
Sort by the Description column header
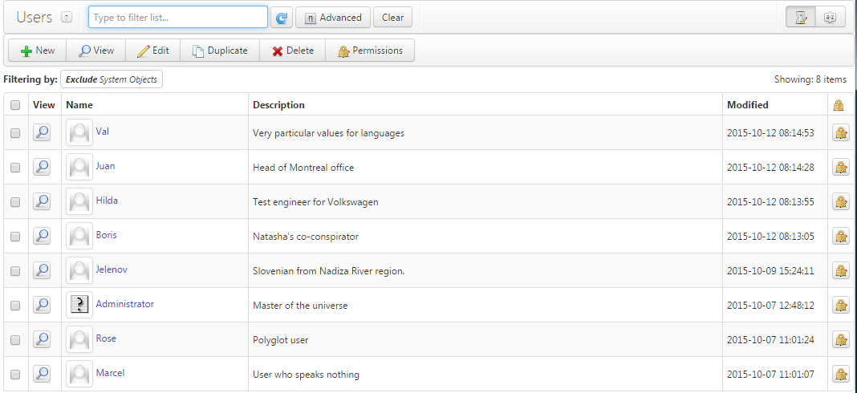(278, 105)
